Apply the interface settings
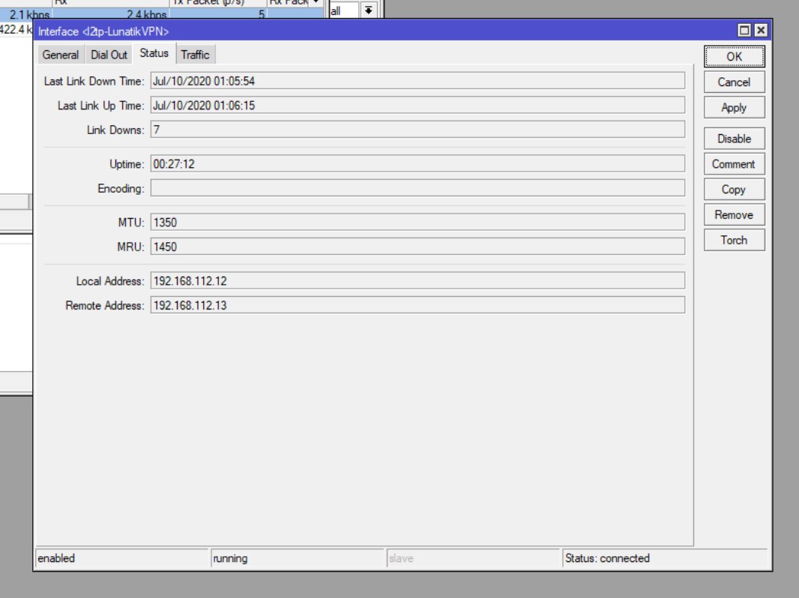The image size is (799, 598). (734, 107)
